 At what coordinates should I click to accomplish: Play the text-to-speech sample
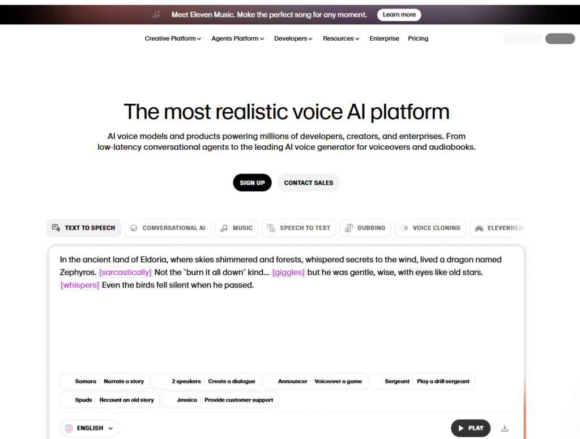471,428
